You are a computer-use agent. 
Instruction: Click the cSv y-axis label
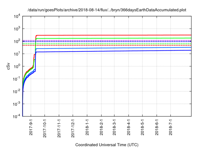pos(8,66)
